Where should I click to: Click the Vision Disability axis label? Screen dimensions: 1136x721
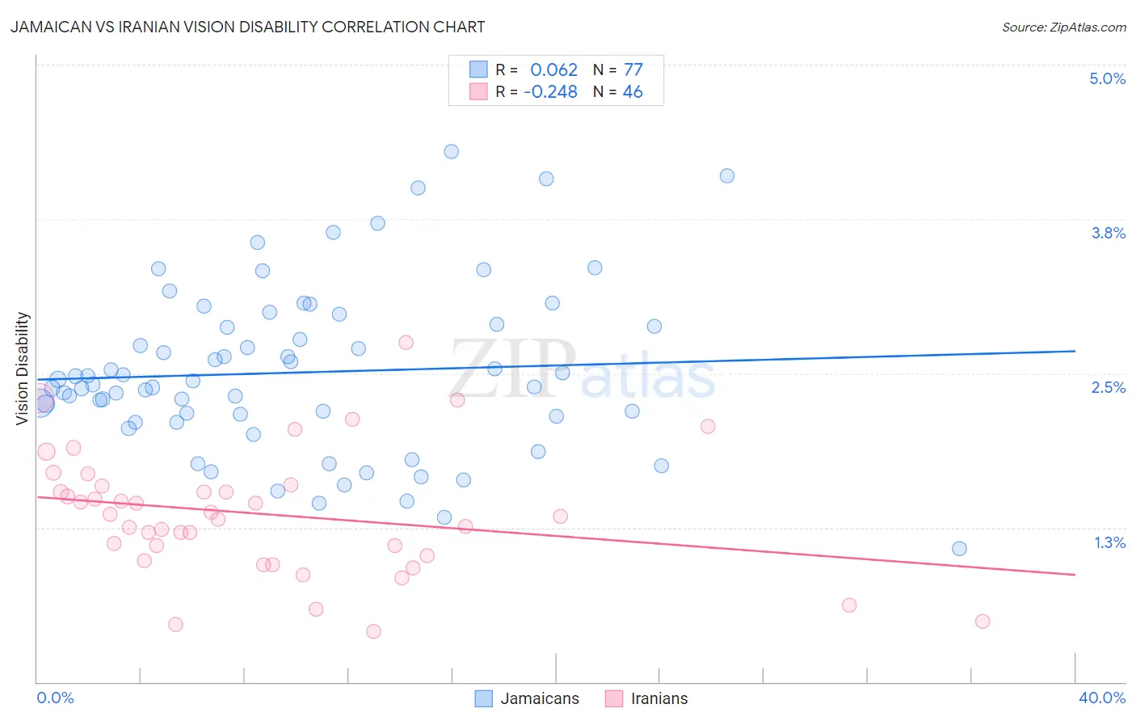point(23,368)
